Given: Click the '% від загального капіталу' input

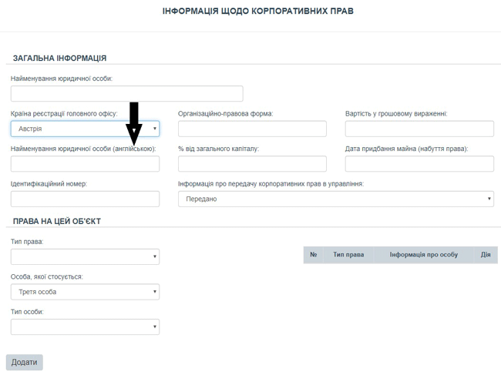Looking at the screenshot, I should [252, 164].
